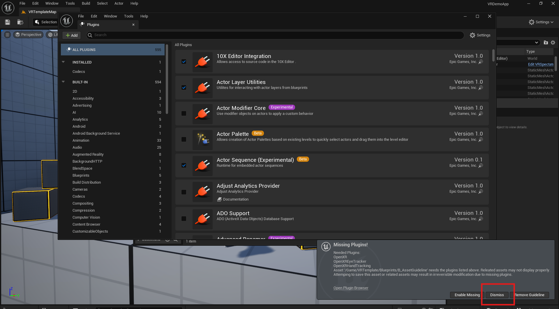
Task: Click the Actor Palette plugin icon
Action: click(202, 140)
